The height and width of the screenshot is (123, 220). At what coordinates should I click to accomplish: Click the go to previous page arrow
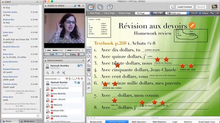click(x=155, y=13)
